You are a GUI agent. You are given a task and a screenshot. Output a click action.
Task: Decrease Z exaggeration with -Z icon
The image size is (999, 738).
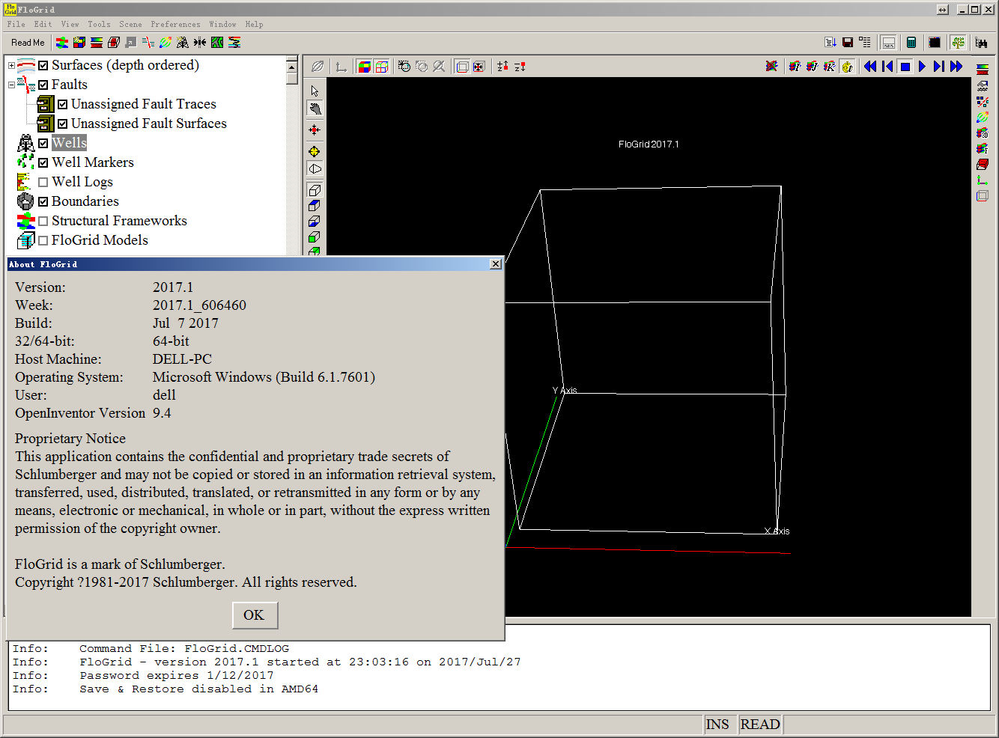pos(520,67)
